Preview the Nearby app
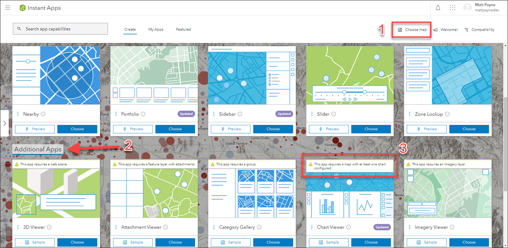Image resolution: width=508 pixels, height=248 pixels. coord(35,129)
